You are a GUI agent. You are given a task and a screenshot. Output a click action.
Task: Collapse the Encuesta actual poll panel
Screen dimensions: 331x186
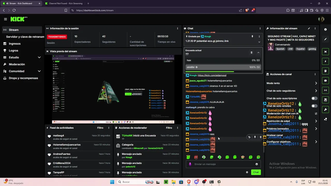tap(258, 52)
